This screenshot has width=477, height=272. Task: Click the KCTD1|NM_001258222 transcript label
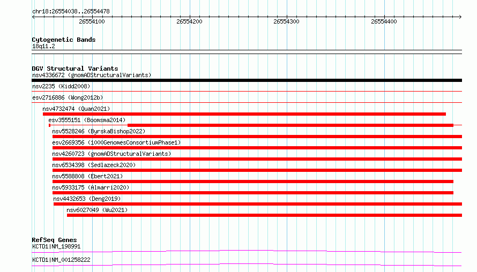[61, 260]
